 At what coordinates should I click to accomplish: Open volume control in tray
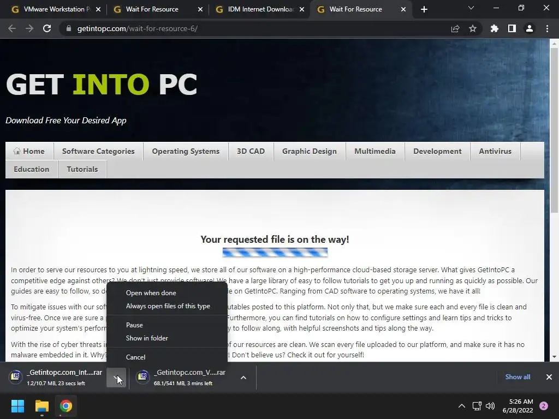coord(490,406)
